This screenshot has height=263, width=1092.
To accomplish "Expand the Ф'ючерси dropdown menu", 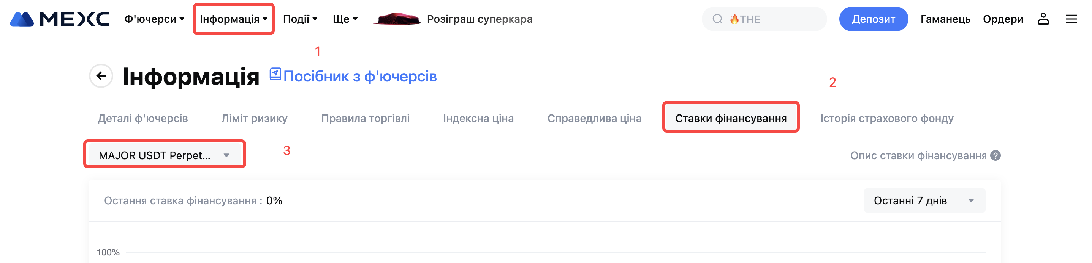I will (154, 19).
